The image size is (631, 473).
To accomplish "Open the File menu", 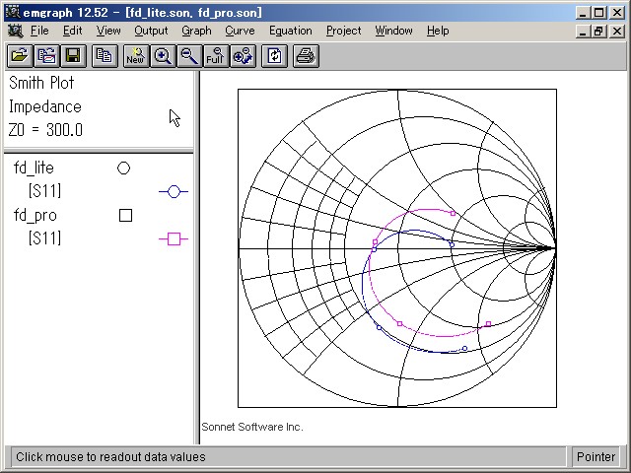I will [x=39, y=31].
